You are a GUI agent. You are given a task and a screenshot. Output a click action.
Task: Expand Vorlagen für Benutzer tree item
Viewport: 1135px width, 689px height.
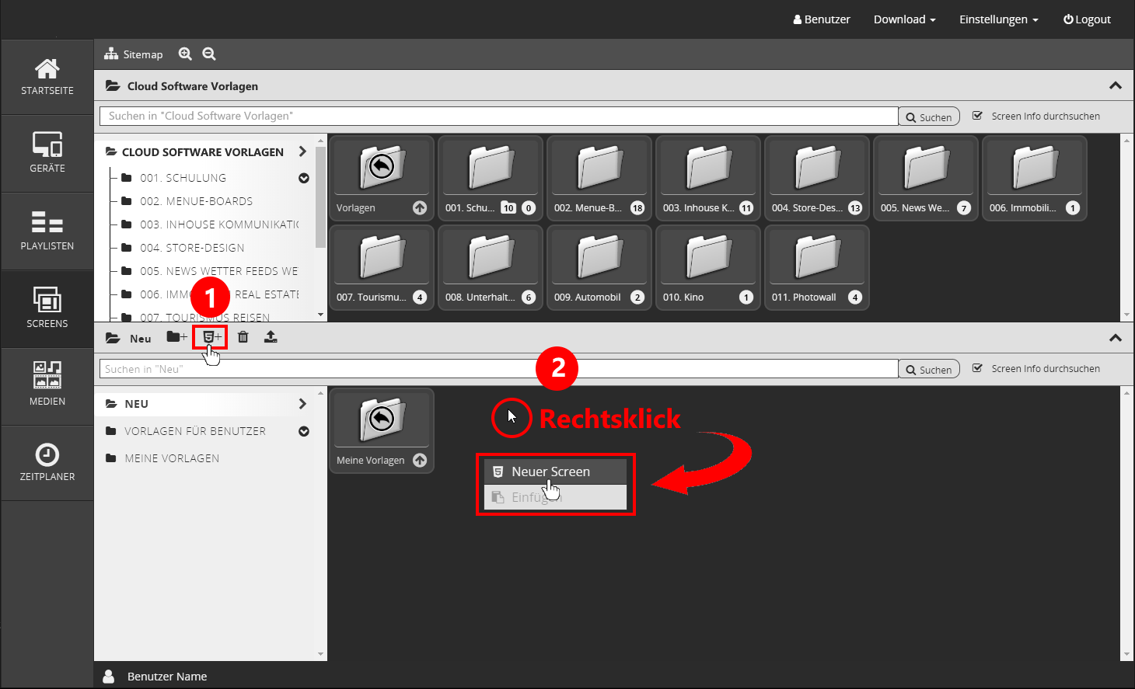point(304,431)
